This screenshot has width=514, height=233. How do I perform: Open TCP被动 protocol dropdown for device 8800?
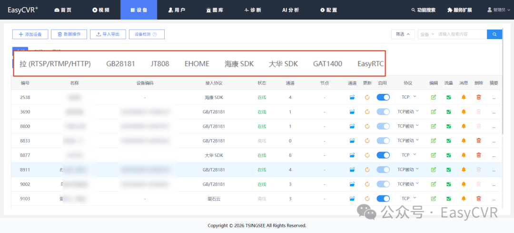pyautogui.click(x=408, y=126)
